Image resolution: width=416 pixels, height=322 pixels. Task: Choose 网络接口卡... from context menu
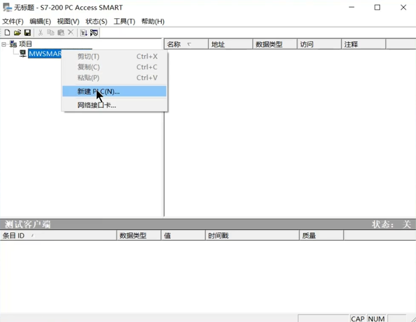click(x=97, y=105)
